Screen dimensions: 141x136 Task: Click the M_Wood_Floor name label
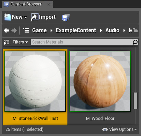pos(100,119)
